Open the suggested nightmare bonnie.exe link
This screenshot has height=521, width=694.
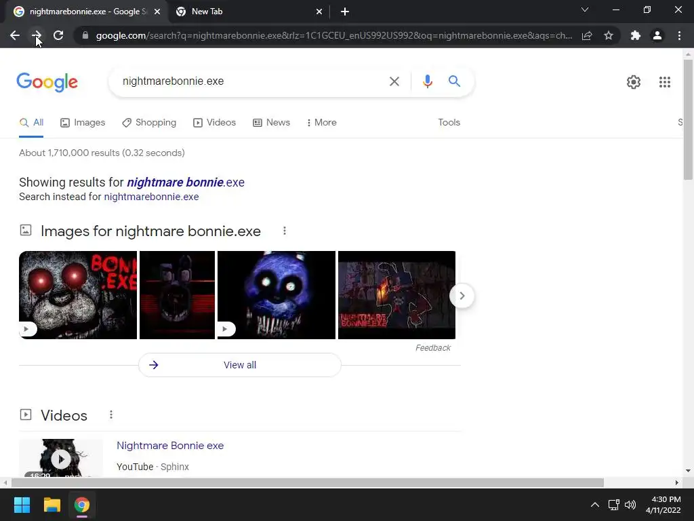pyautogui.click(x=186, y=182)
